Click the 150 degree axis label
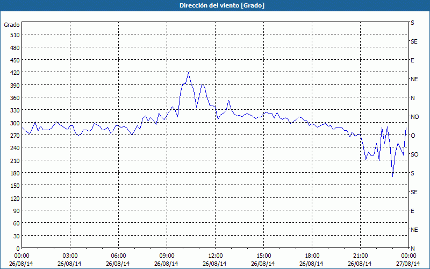 pos(15,186)
